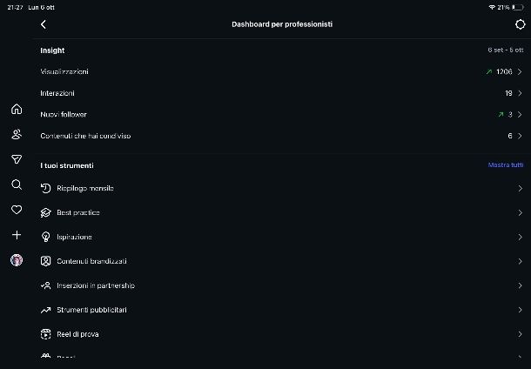This screenshot has height=369, width=531.
Task: Open the profile avatar in sidebar
Action: point(17,260)
